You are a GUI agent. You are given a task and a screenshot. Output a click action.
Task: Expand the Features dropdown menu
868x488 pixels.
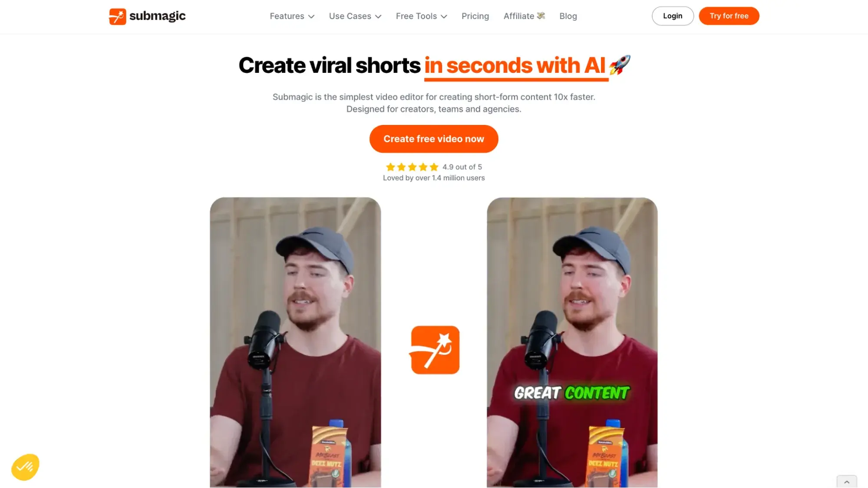click(292, 16)
